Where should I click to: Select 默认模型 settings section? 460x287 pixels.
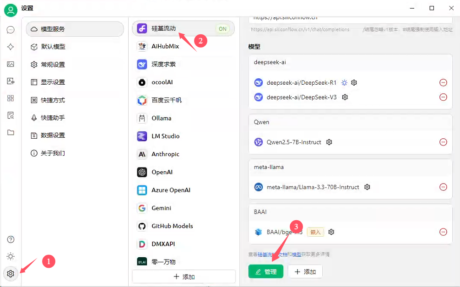(75, 47)
